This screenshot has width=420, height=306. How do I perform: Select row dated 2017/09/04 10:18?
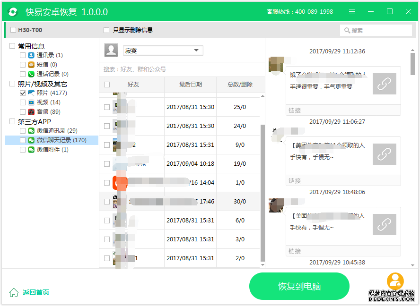pyautogui.click(x=179, y=164)
